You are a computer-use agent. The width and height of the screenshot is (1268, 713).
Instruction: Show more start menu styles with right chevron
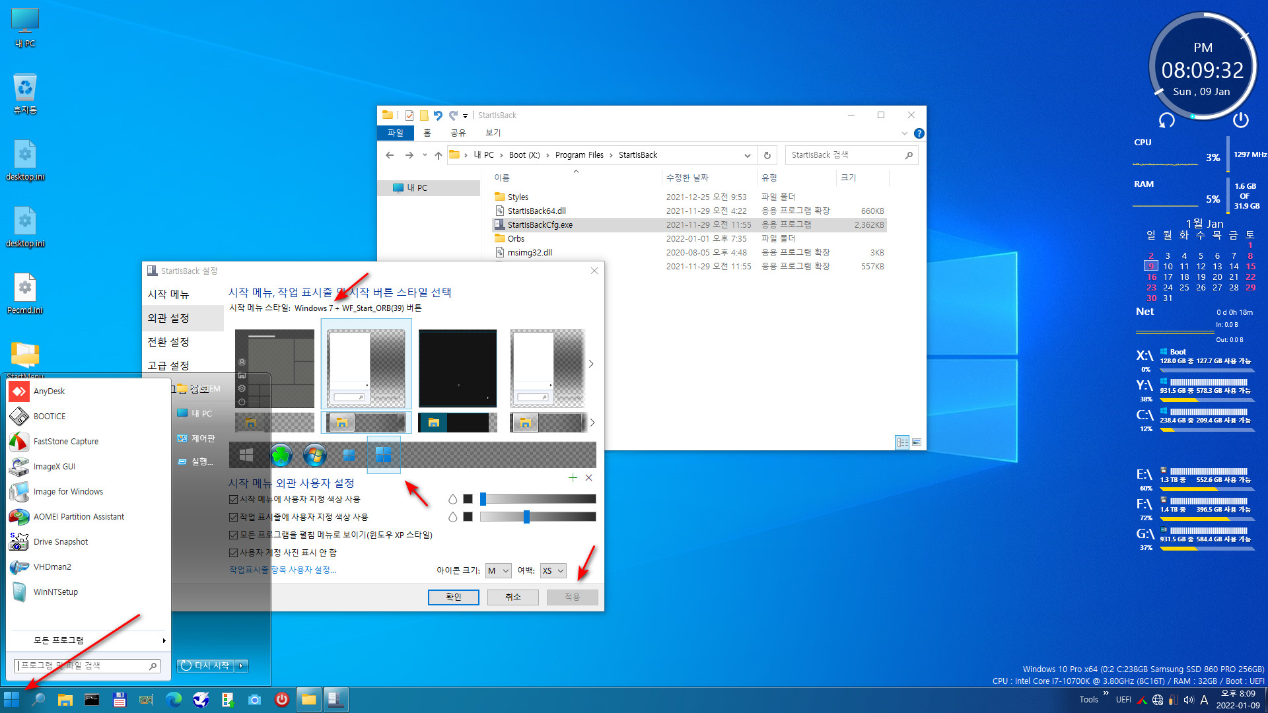coord(591,364)
